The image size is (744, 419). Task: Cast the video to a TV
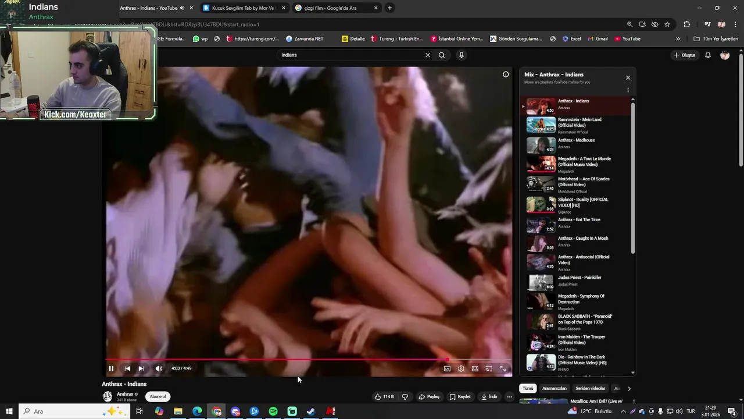pyautogui.click(x=489, y=368)
